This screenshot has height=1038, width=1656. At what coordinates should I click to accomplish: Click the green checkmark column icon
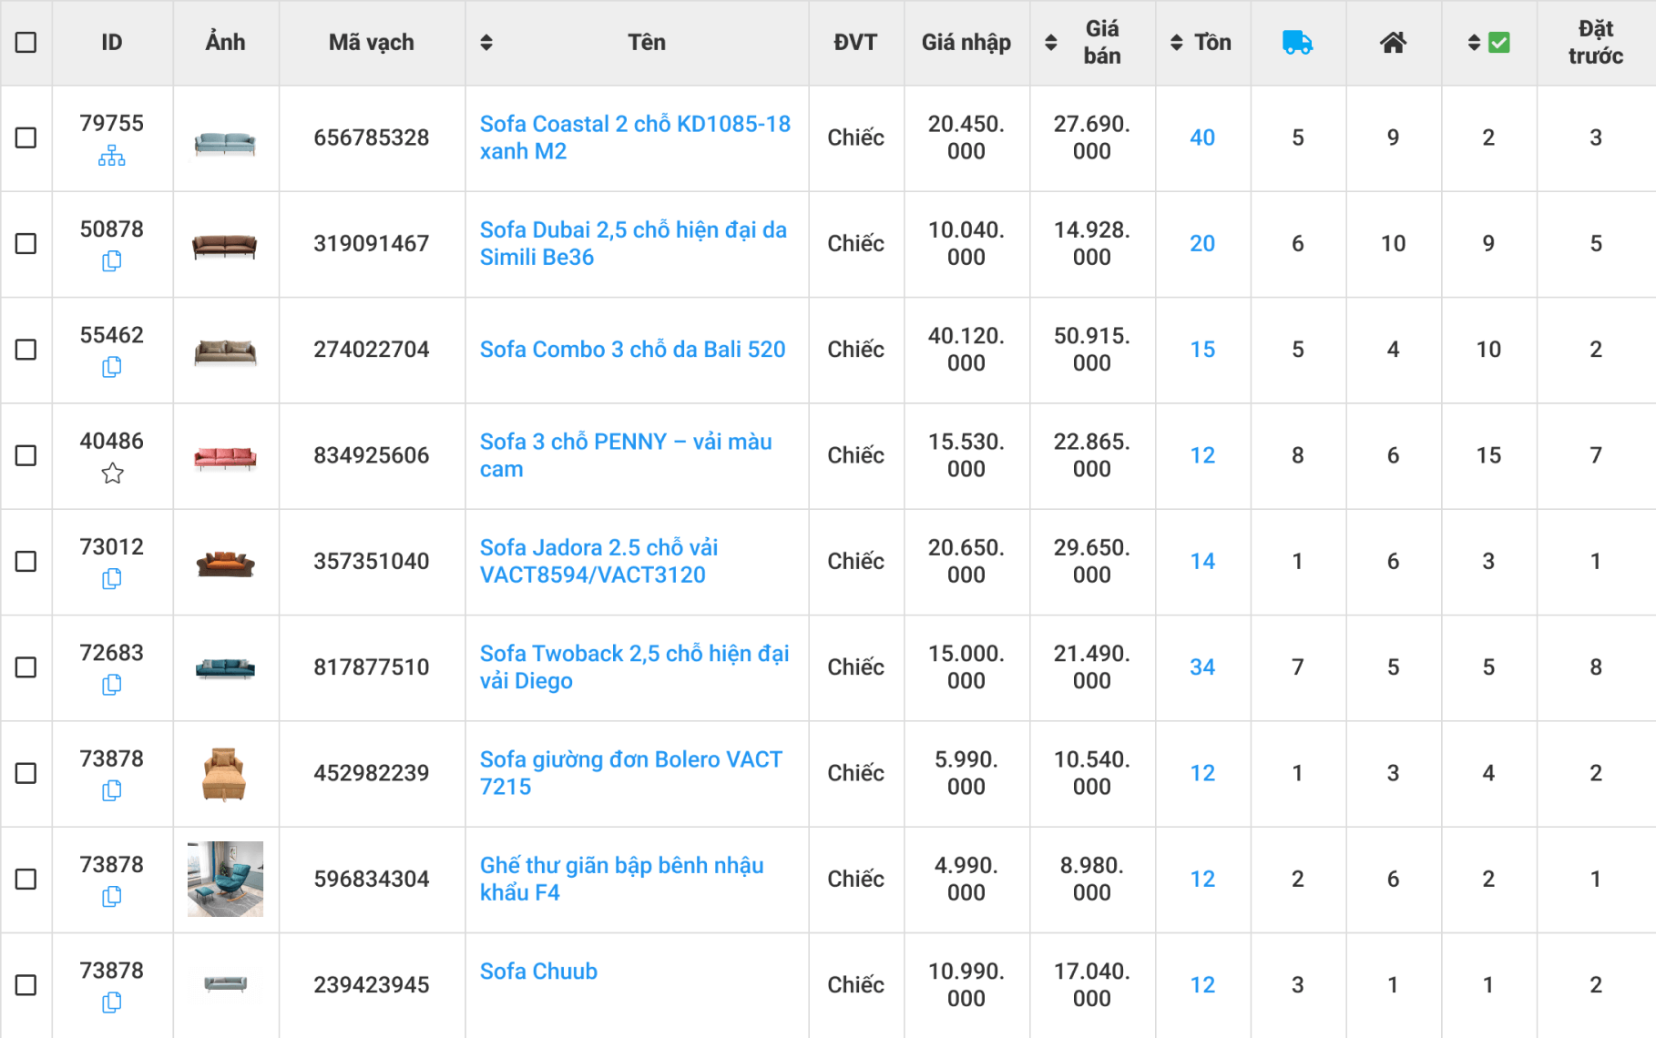point(1498,43)
